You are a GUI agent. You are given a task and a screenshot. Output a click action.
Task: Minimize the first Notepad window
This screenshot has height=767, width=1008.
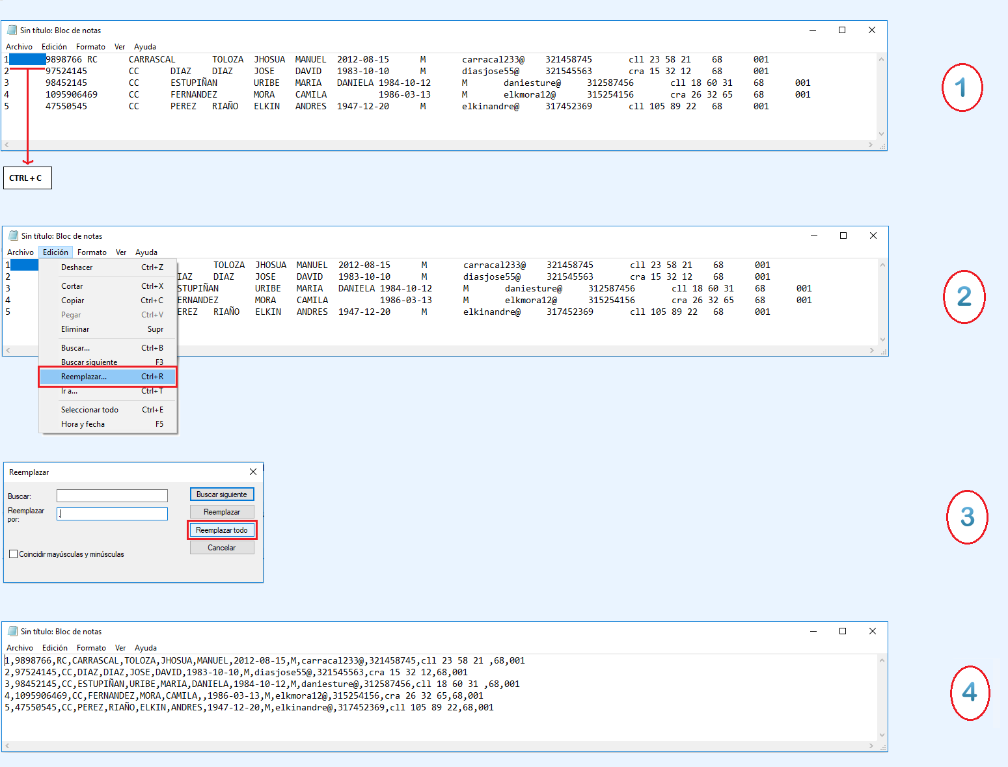[x=813, y=30]
